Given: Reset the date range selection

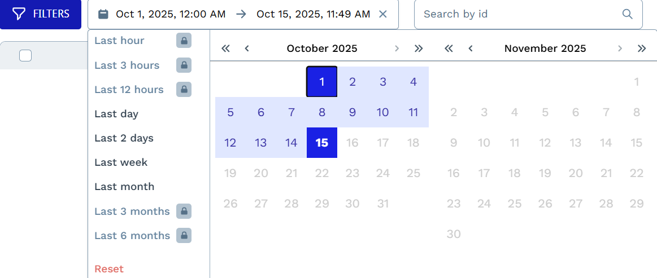Looking at the screenshot, I should (x=109, y=269).
